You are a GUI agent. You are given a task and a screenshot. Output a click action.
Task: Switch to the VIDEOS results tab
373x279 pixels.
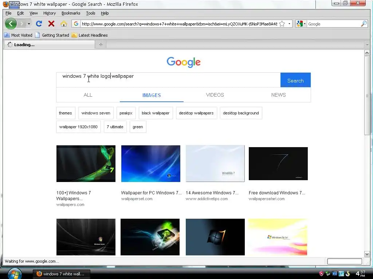tap(215, 95)
